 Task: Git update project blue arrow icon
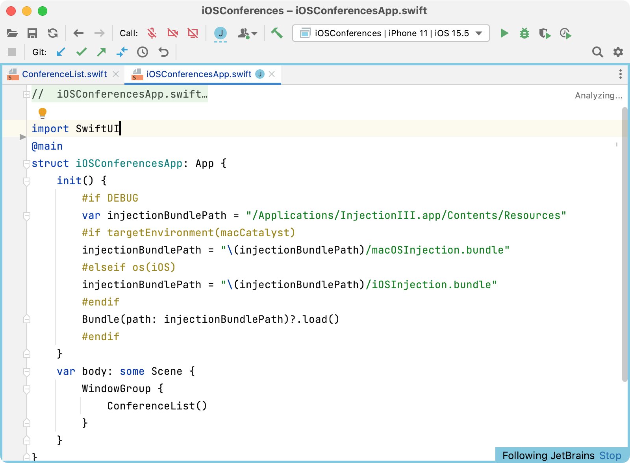coord(61,52)
